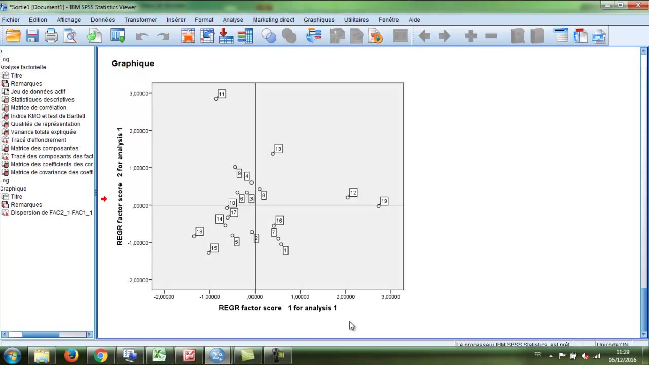Open the Utilitaires menu
The width and height of the screenshot is (649, 365).
(x=356, y=20)
